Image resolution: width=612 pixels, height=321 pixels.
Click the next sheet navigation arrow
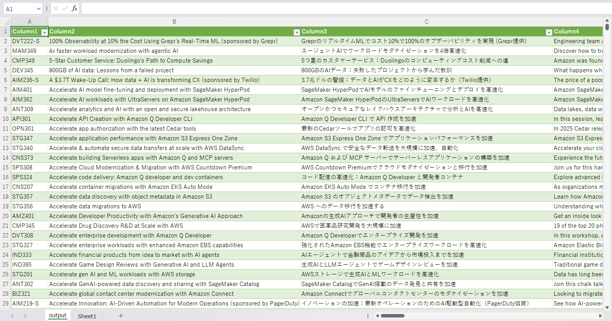[25, 316]
